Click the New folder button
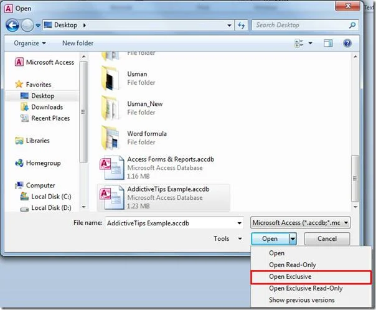Image resolution: width=376 pixels, height=310 pixels. click(78, 43)
